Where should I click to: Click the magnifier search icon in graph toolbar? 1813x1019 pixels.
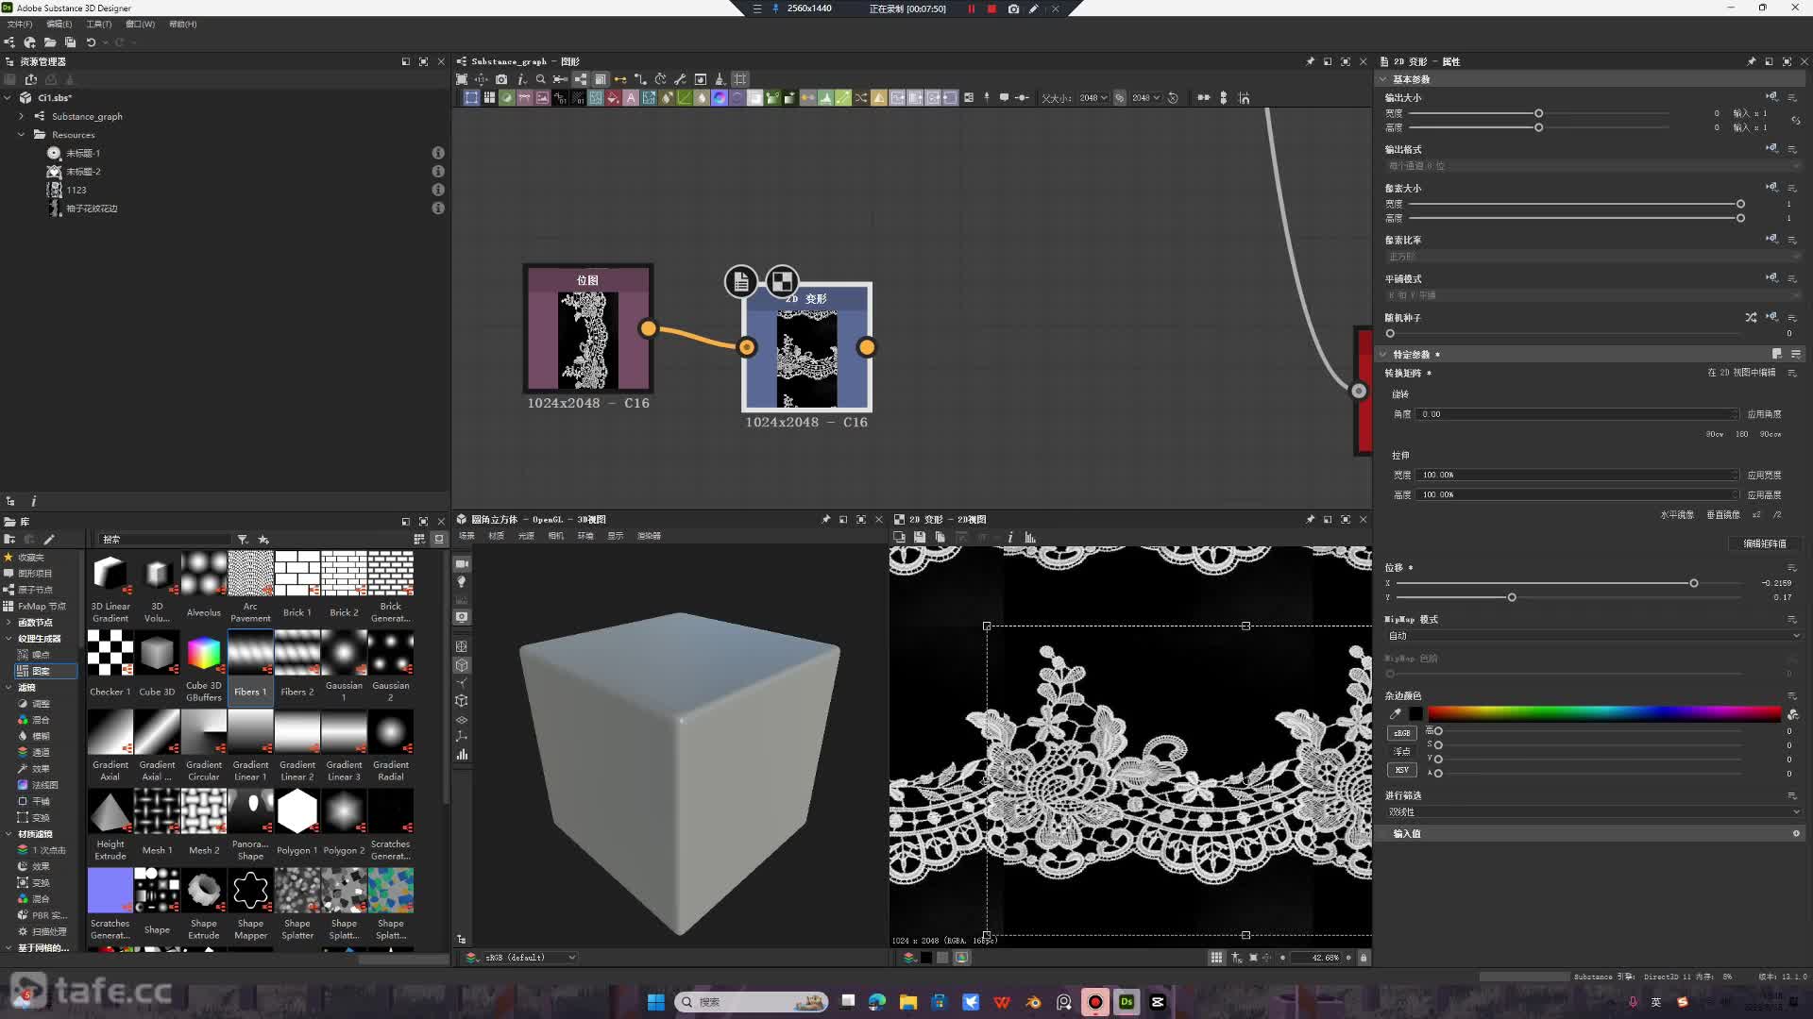tap(540, 79)
